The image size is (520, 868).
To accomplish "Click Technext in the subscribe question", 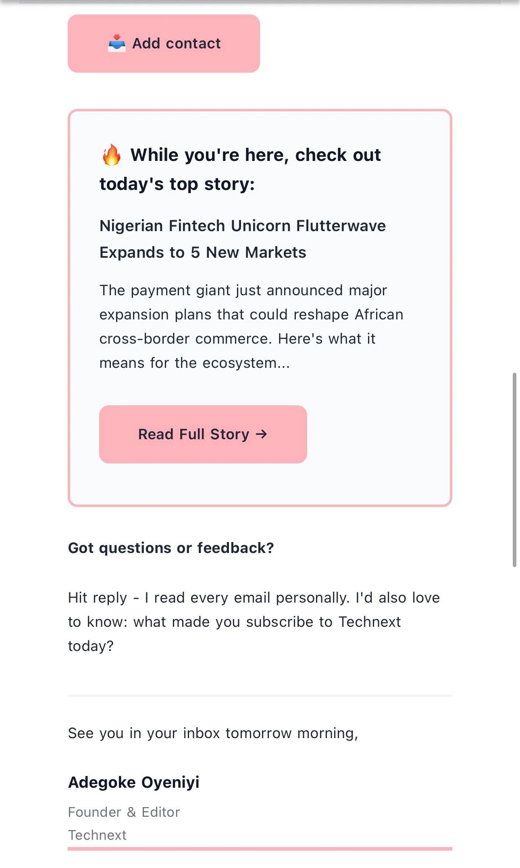I will 369,622.
